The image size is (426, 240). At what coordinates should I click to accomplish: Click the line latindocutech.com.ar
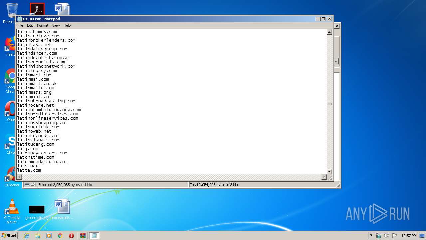pos(44,58)
